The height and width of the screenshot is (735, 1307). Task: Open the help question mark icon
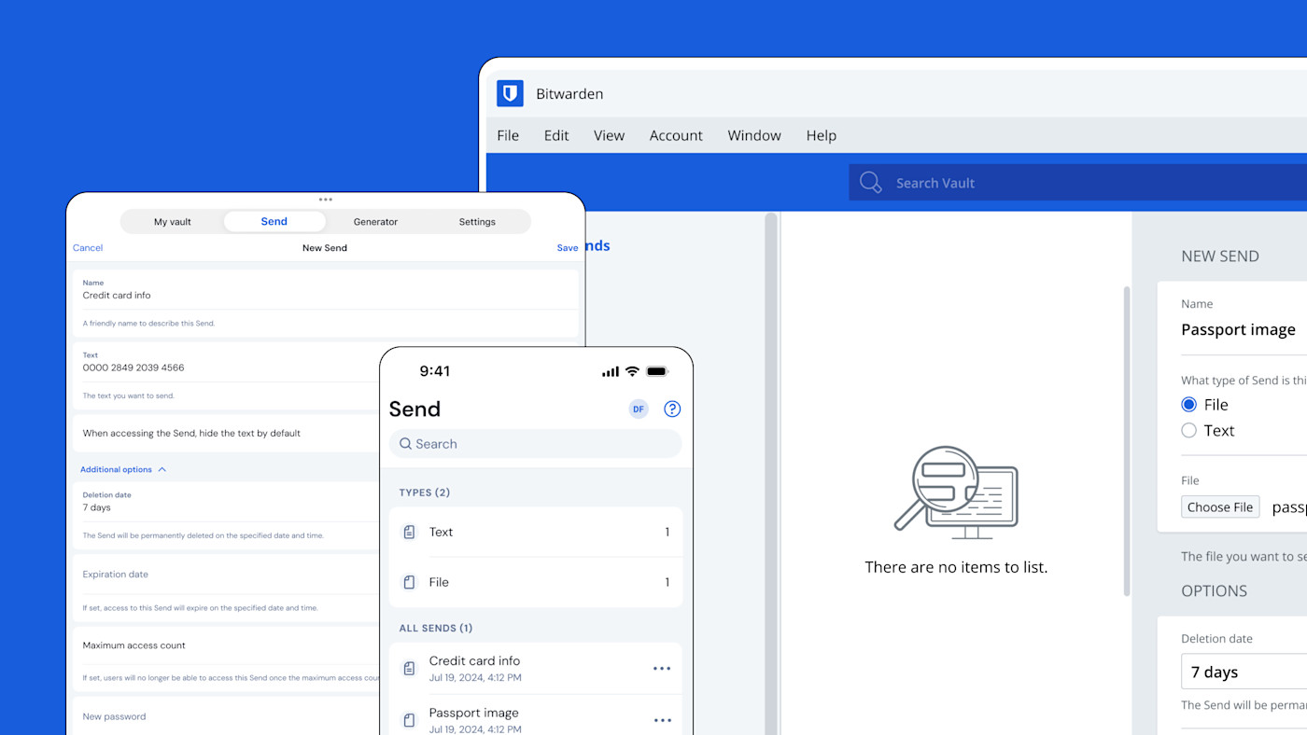tap(672, 409)
